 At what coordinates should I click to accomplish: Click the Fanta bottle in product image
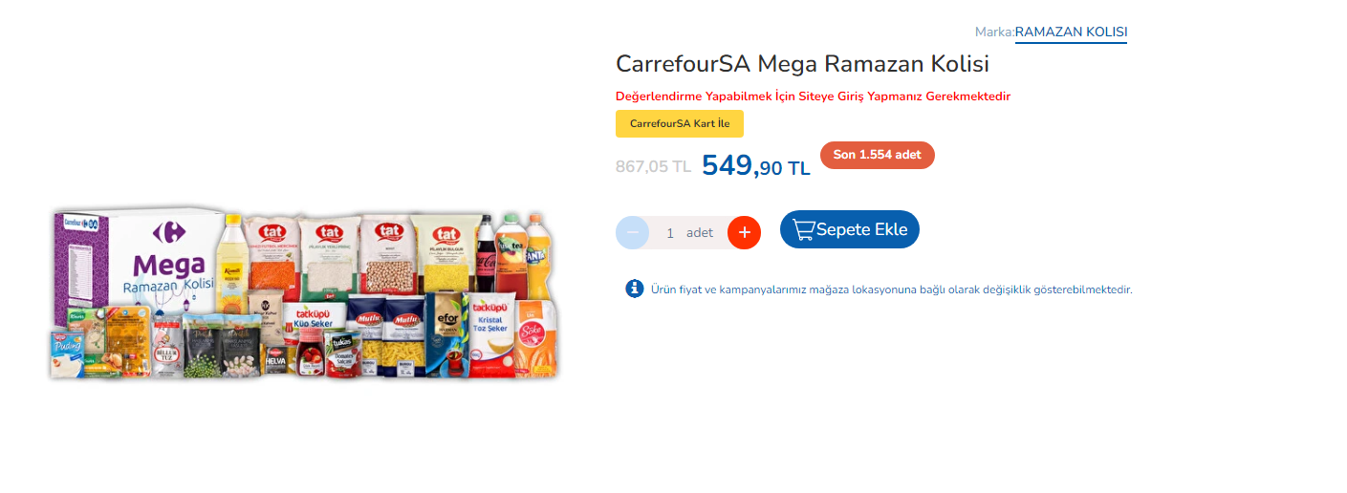tap(538, 255)
